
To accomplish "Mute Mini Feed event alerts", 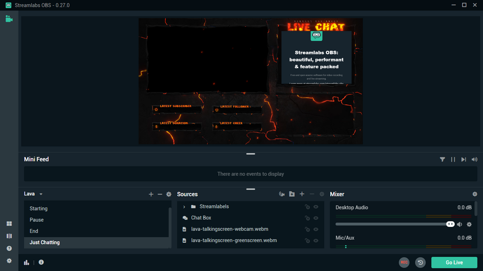I will coord(474,159).
